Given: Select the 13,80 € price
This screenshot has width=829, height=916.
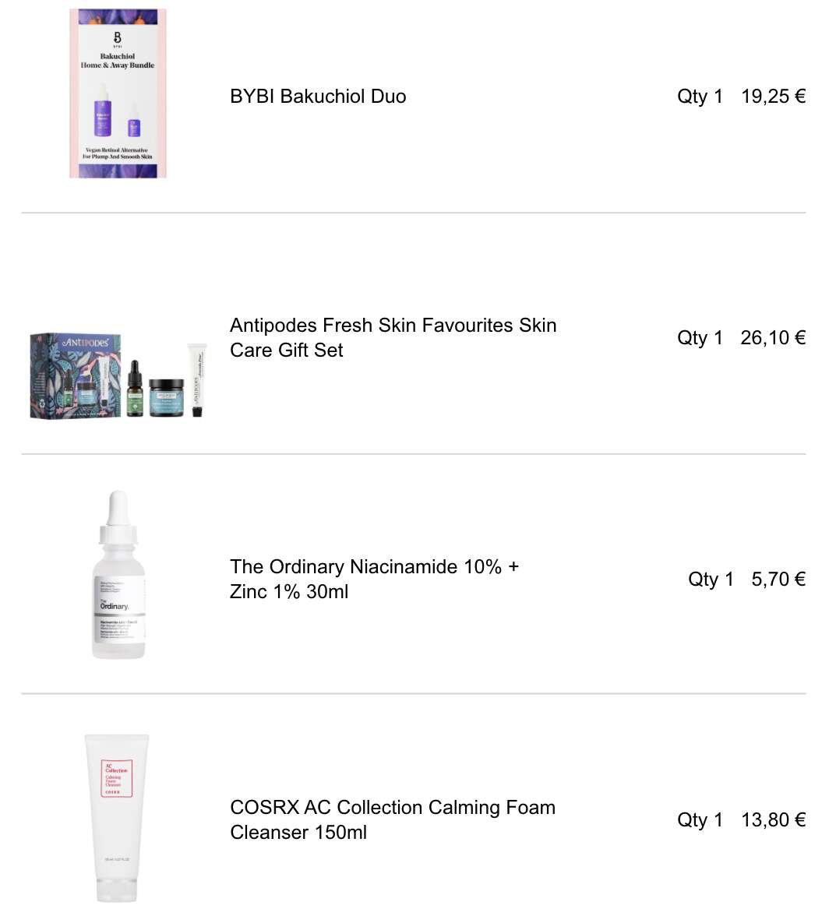Looking at the screenshot, I should [773, 819].
